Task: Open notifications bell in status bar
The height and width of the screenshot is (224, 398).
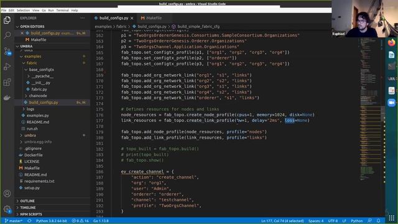Action: coord(379,221)
